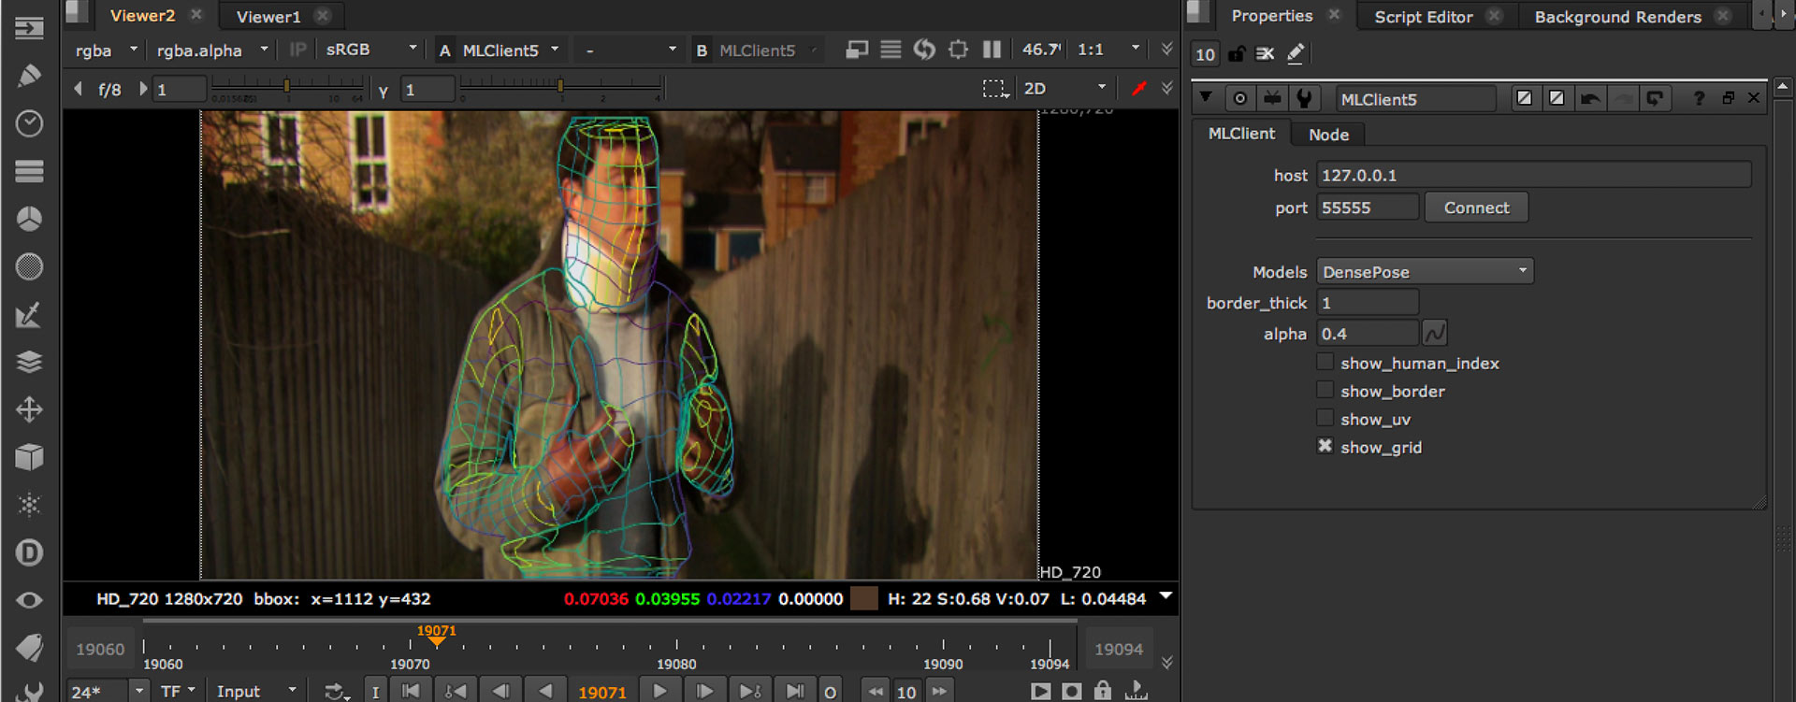Switch to the Script Editor tab
Screen dimensions: 1796x702
click(x=1423, y=17)
